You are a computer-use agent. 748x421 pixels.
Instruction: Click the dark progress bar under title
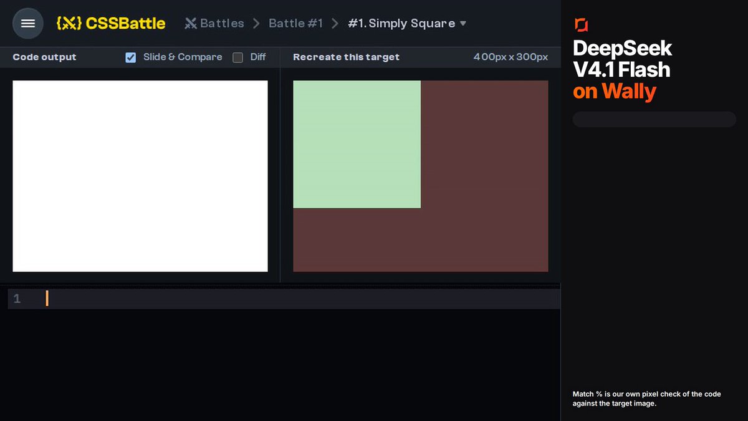tap(654, 119)
